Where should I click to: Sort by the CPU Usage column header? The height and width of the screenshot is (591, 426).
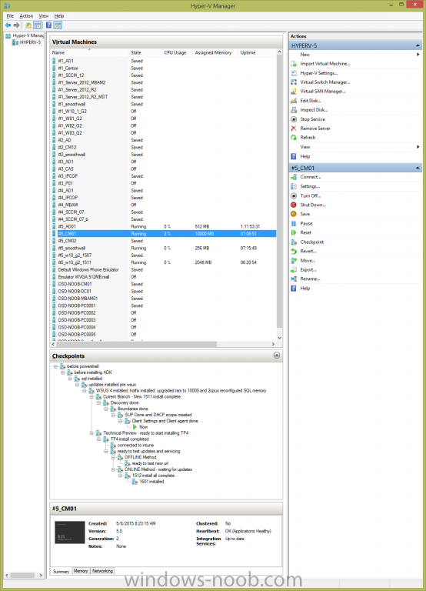coord(178,53)
